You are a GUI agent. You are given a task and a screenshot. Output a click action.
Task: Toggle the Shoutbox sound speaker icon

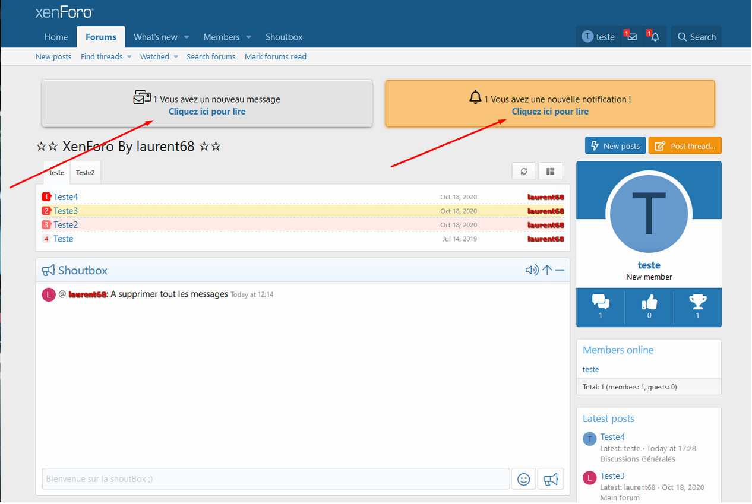coord(532,270)
